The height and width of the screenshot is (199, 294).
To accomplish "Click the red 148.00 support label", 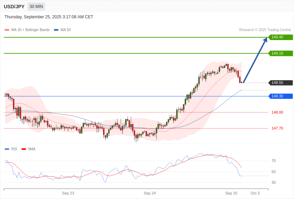I will [x=277, y=112].
